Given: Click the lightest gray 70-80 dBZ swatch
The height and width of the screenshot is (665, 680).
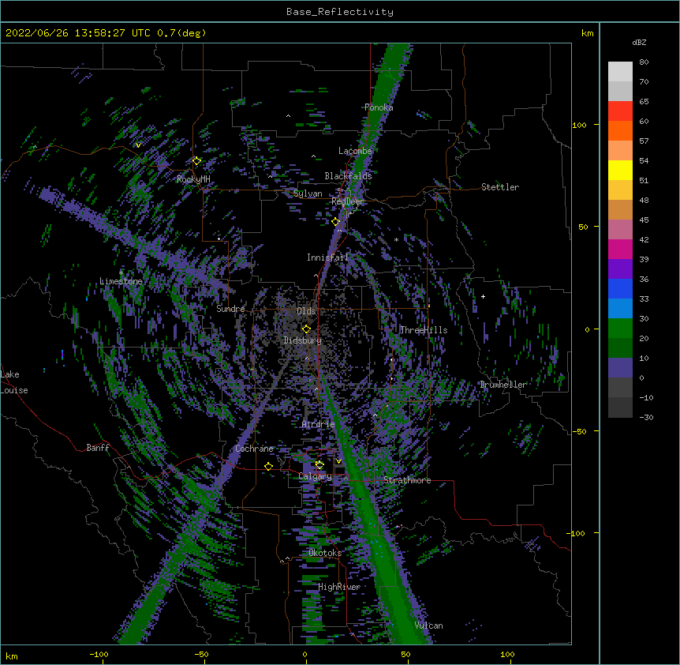Looking at the screenshot, I should tap(620, 72).
